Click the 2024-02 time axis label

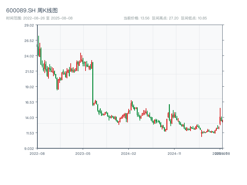click(129, 153)
